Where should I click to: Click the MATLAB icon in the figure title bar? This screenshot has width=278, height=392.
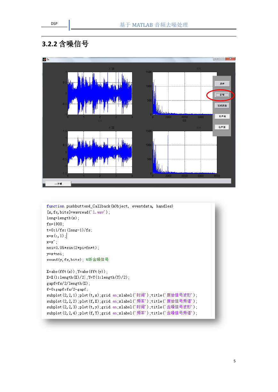point(44,59)
